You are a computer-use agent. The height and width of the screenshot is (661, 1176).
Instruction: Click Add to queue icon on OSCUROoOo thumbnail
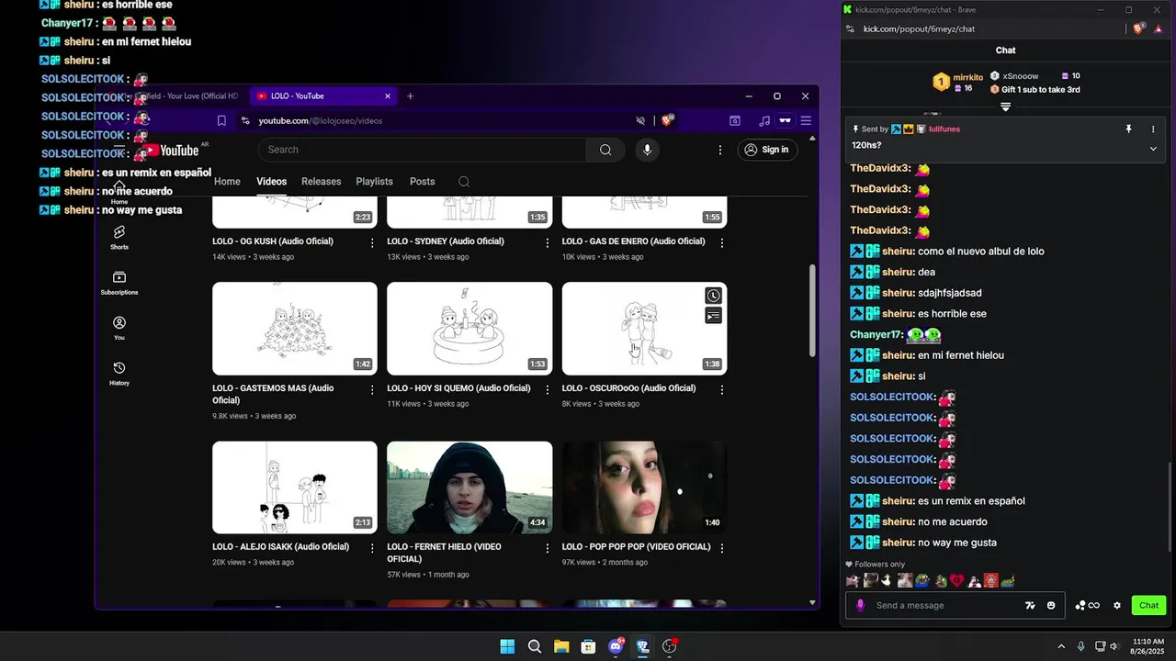coord(713,316)
